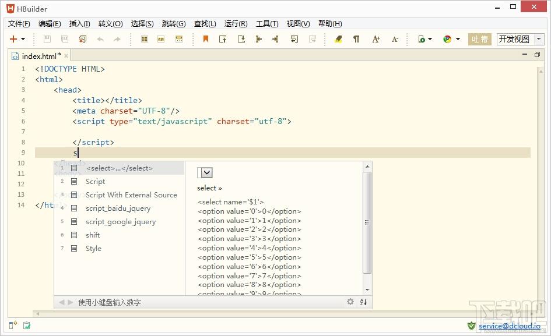Click the 'select »' link in preview

point(209,188)
